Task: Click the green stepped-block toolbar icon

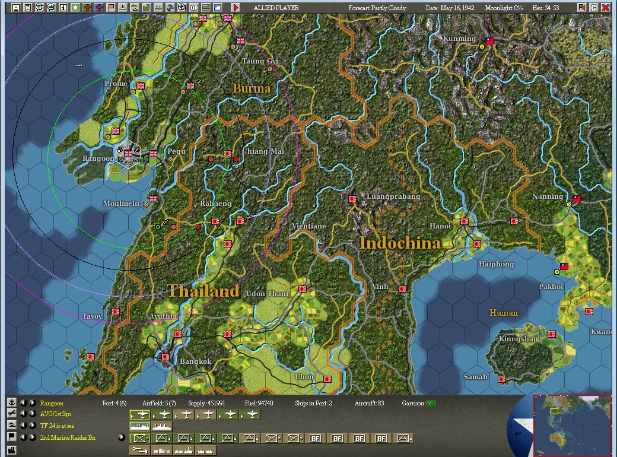Action: (147, 7)
